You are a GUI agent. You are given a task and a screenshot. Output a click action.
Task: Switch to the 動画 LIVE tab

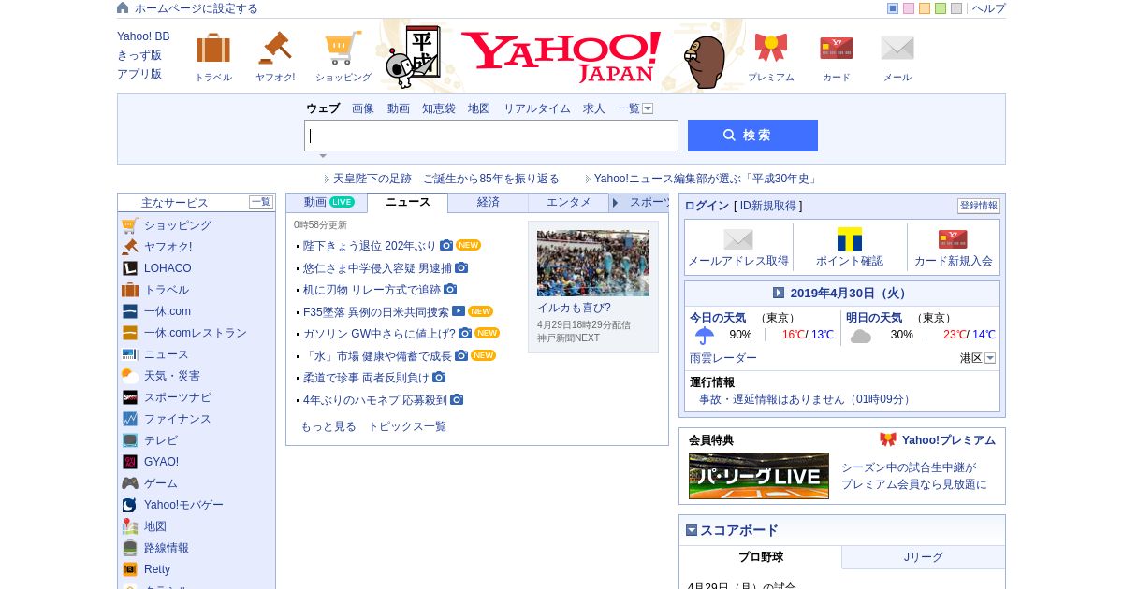tap(328, 203)
